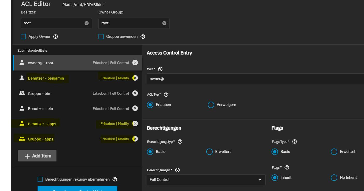
Task: Click the Zugriffskontrollliste label
Action: click(32, 51)
